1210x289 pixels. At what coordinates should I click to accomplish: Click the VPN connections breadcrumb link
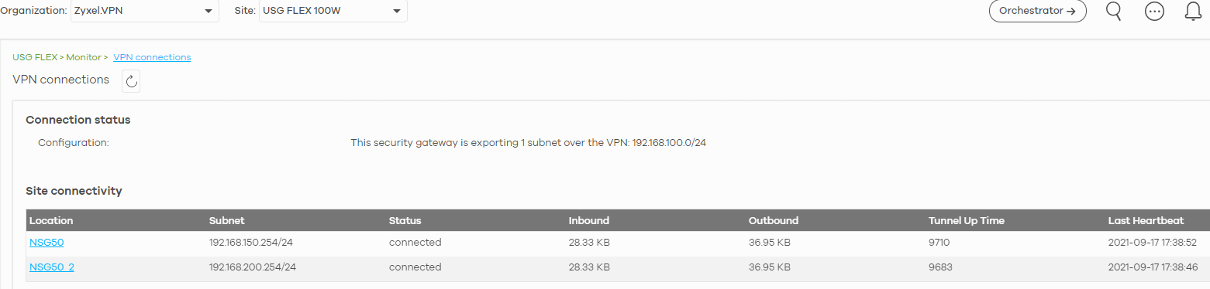pos(152,57)
